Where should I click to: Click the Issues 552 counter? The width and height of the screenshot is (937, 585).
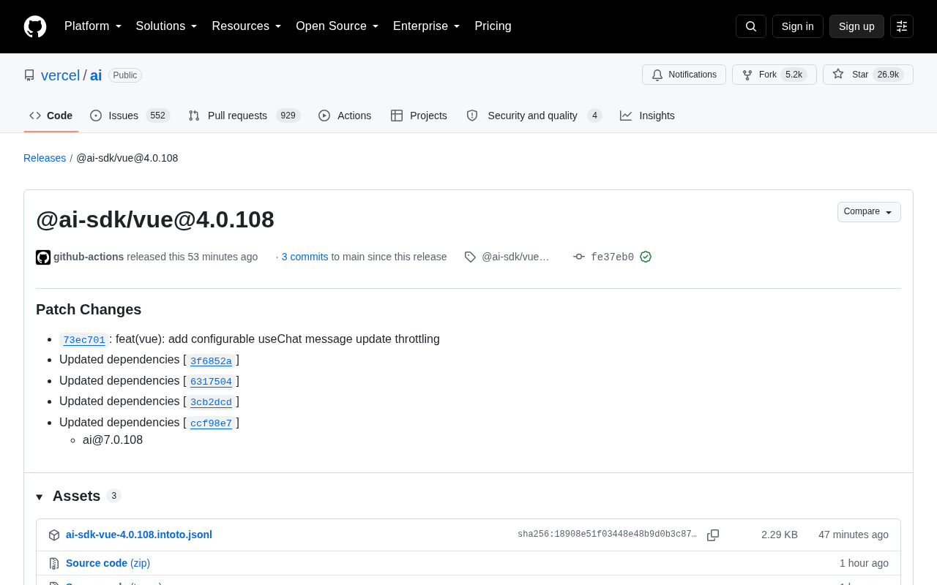tap(157, 116)
